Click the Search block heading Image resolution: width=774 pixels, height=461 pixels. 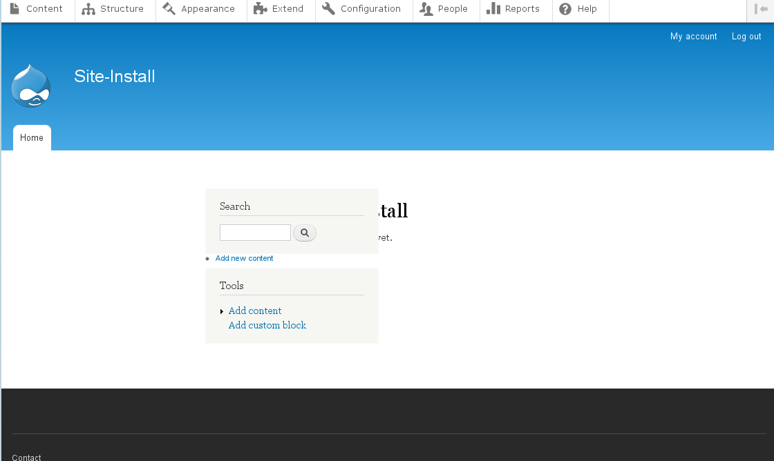(235, 206)
